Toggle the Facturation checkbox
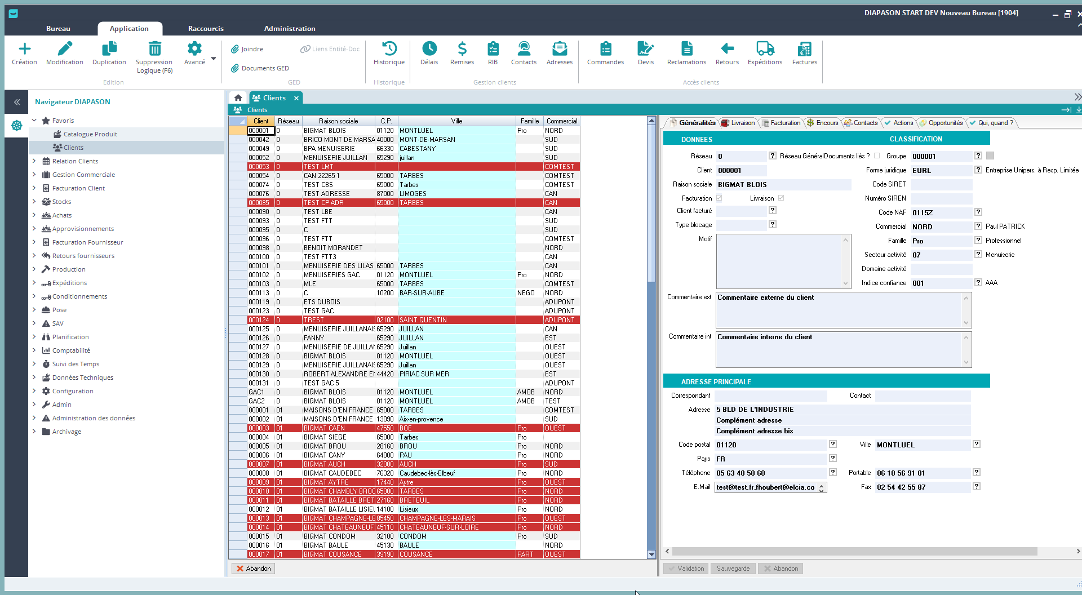Screen dimensions: 1082x595 pyautogui.click(x=719, y=198)
